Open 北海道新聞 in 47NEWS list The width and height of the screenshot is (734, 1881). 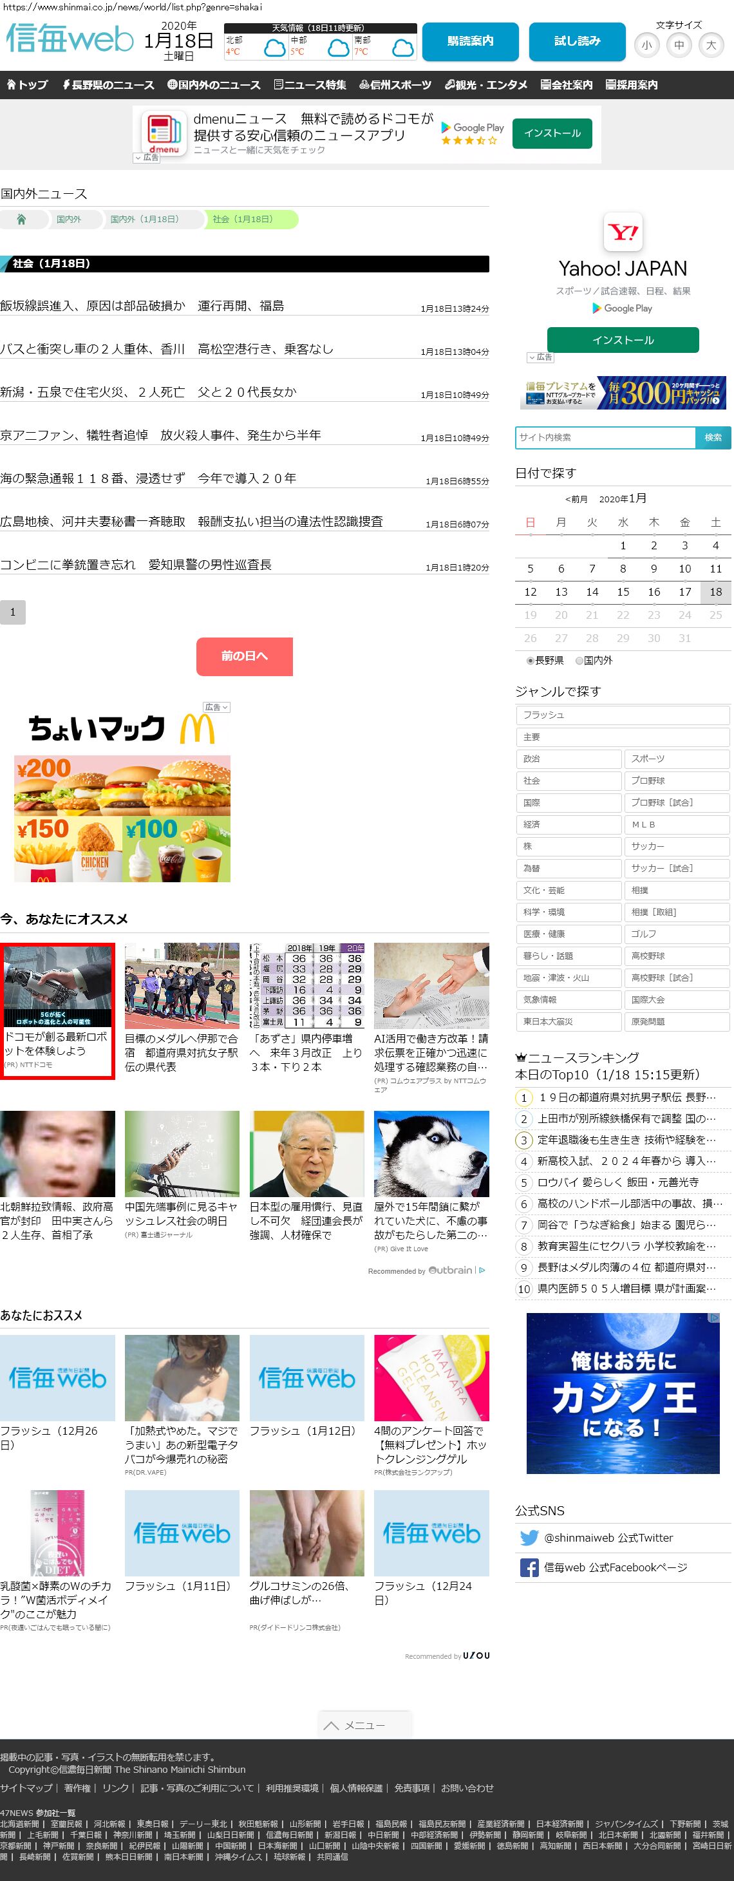(20, 1824)
